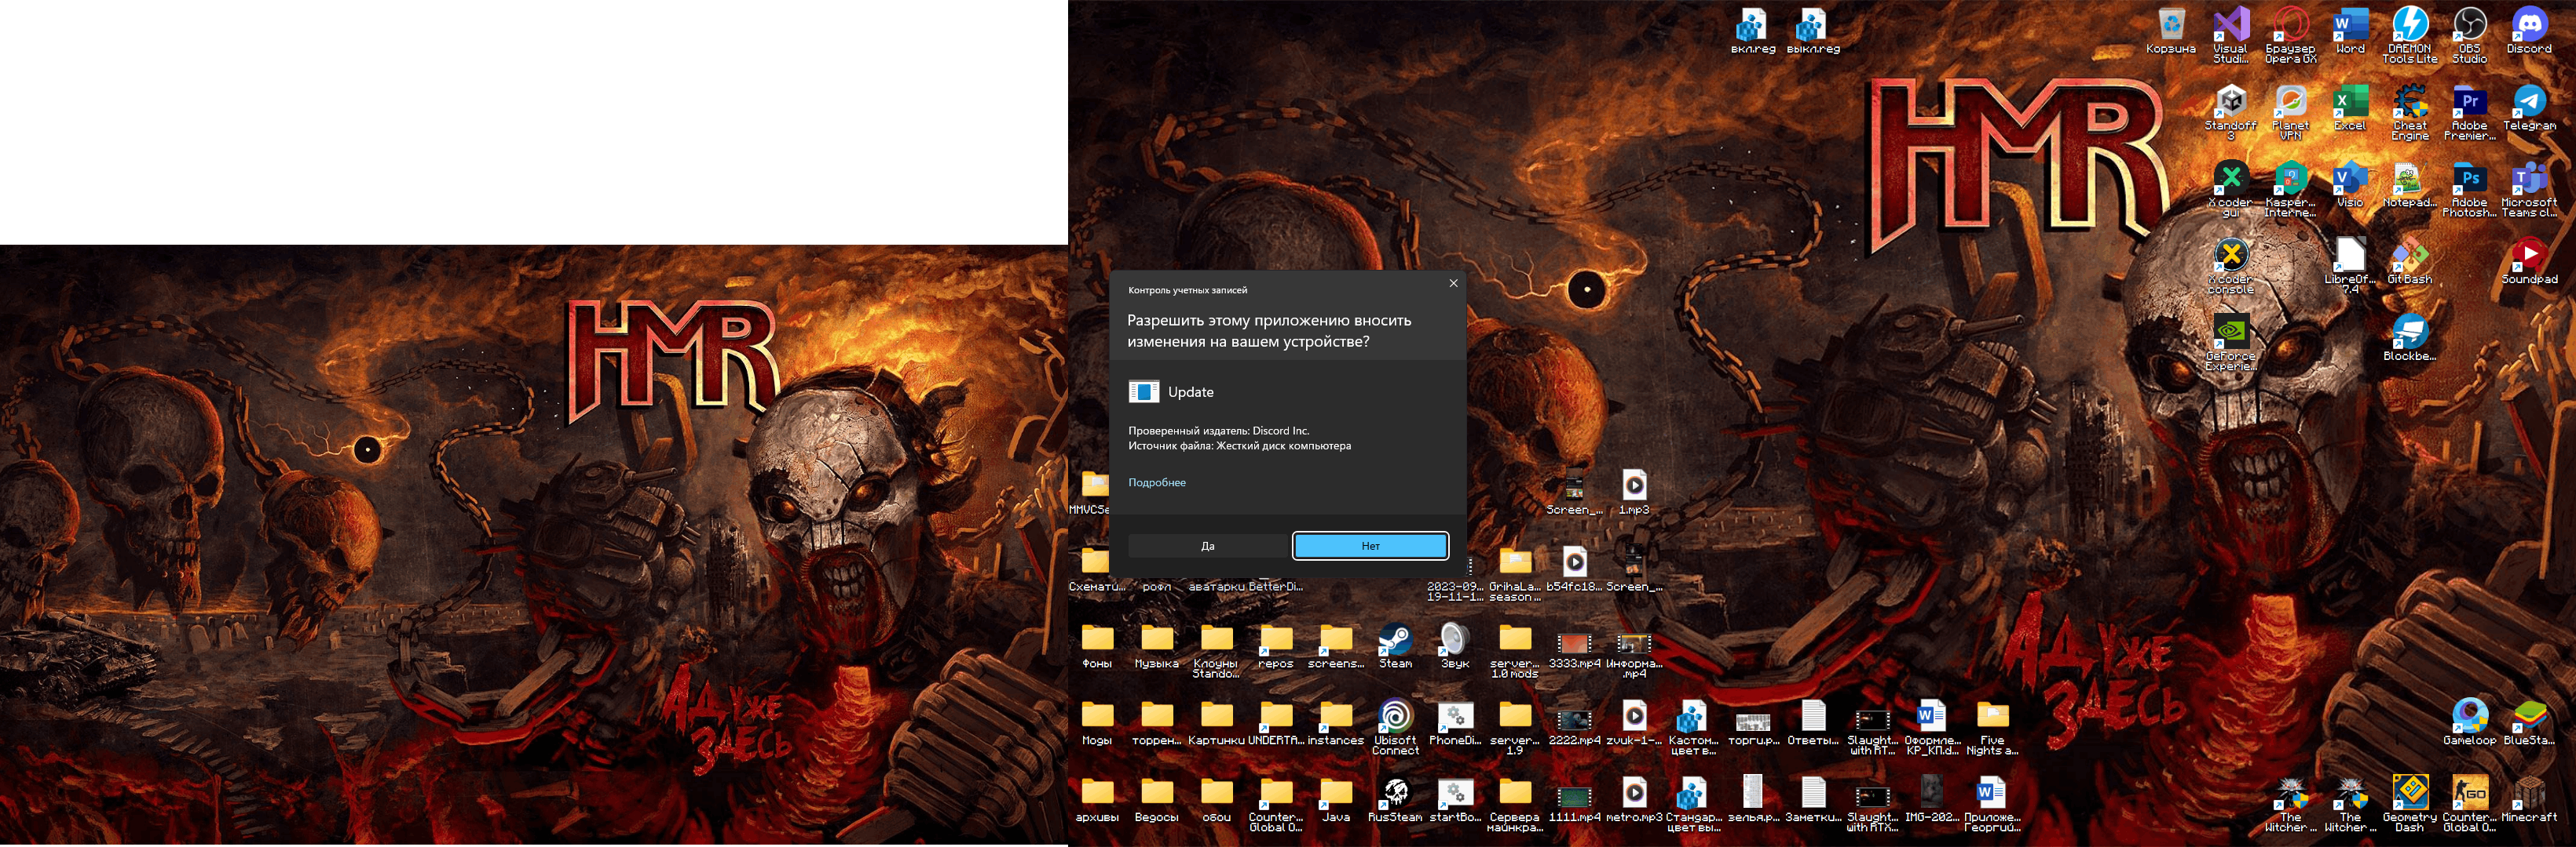Open the Cheat Engine shortcut

coord(2410,112)
